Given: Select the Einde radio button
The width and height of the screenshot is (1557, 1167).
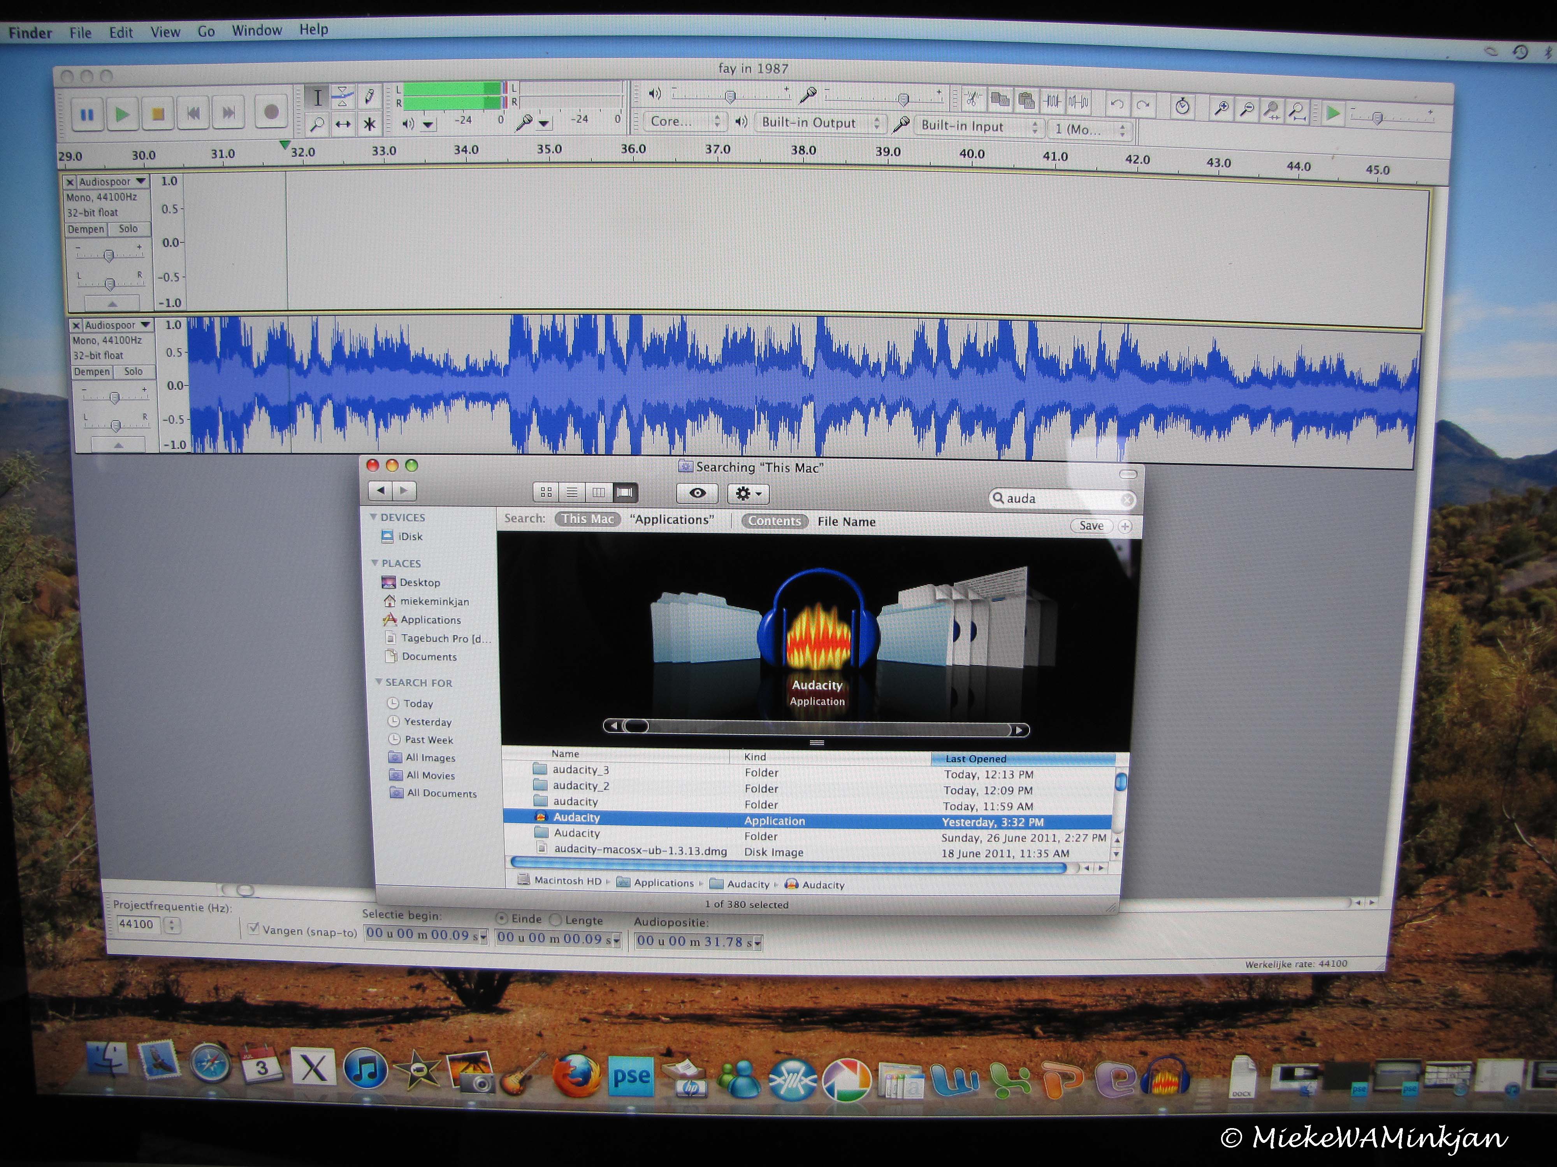Looking at the screenshot, I should [x=502, y=919].
